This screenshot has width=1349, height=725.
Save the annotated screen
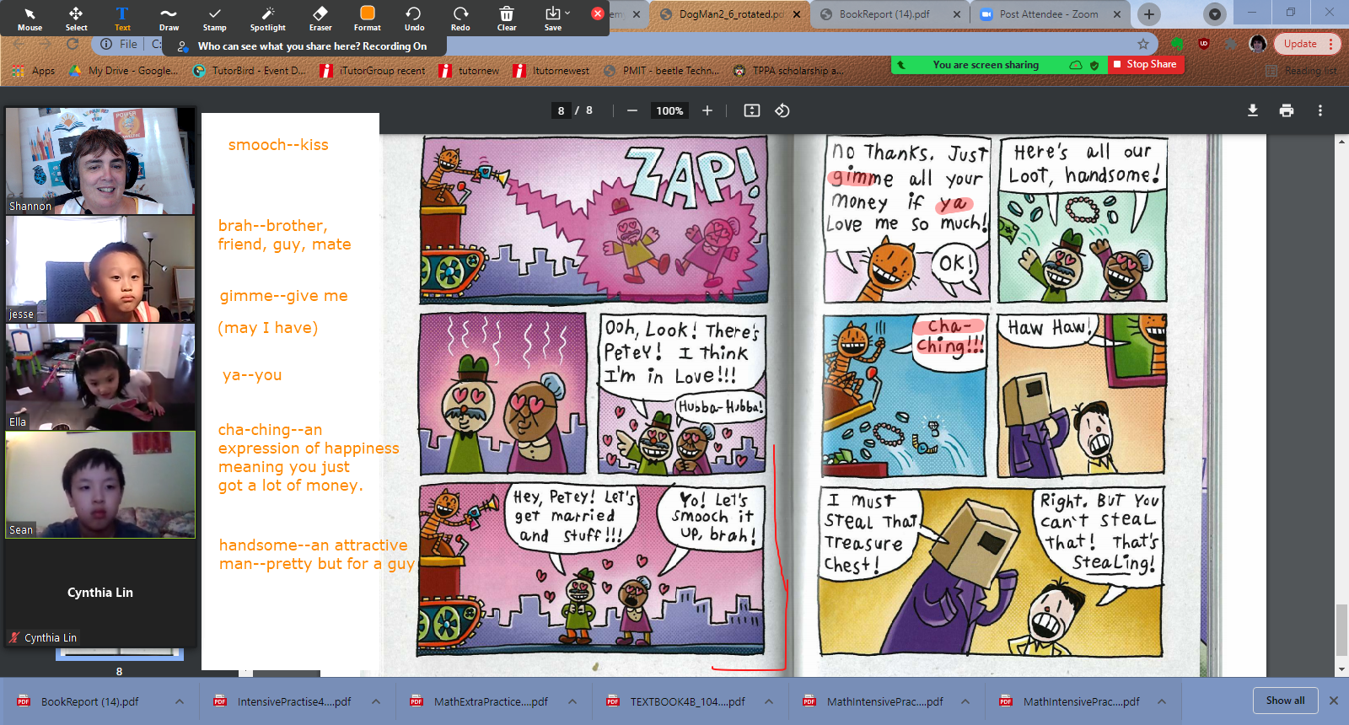point(552,19)
